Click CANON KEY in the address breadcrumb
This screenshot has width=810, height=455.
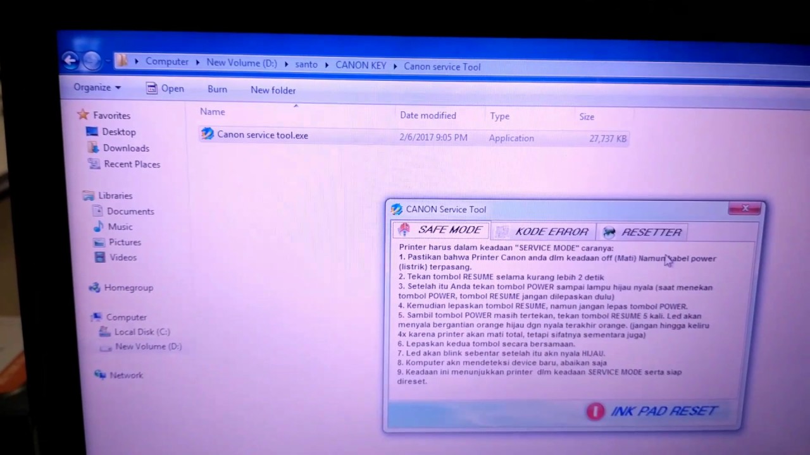pos(361,65)
